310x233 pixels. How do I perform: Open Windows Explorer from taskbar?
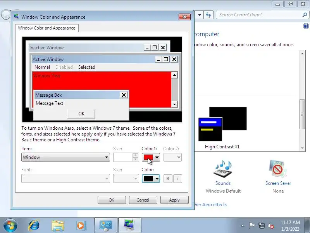pos(57,226)
